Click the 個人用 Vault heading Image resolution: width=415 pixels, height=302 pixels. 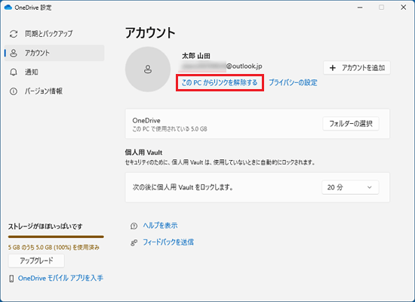coord(143,153)
